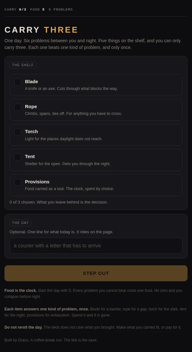This screenshot has height=352, width=192.
Task: Click the Rope description text
Action: coord(73,114)
